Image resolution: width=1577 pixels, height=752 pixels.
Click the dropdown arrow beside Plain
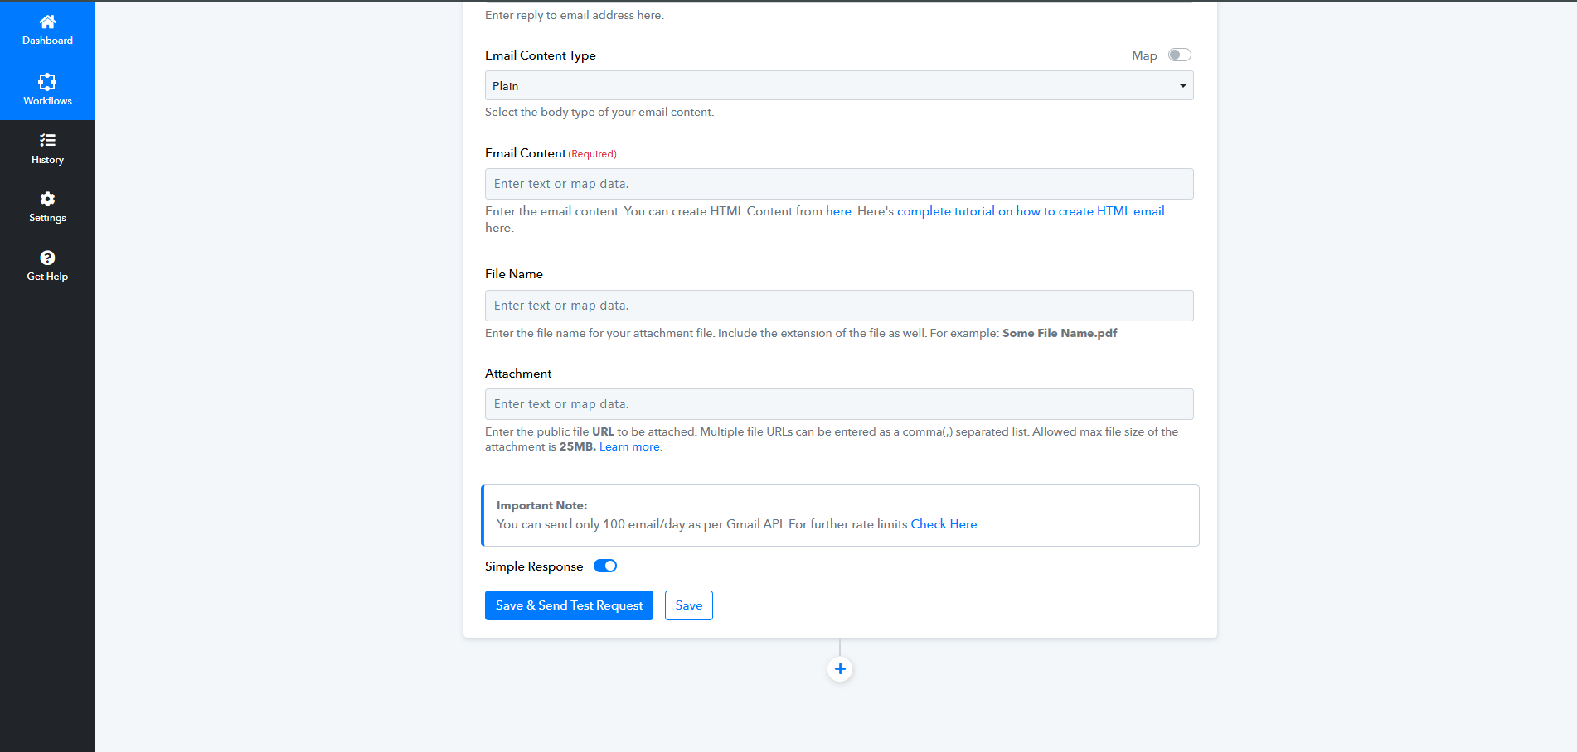1182,86
